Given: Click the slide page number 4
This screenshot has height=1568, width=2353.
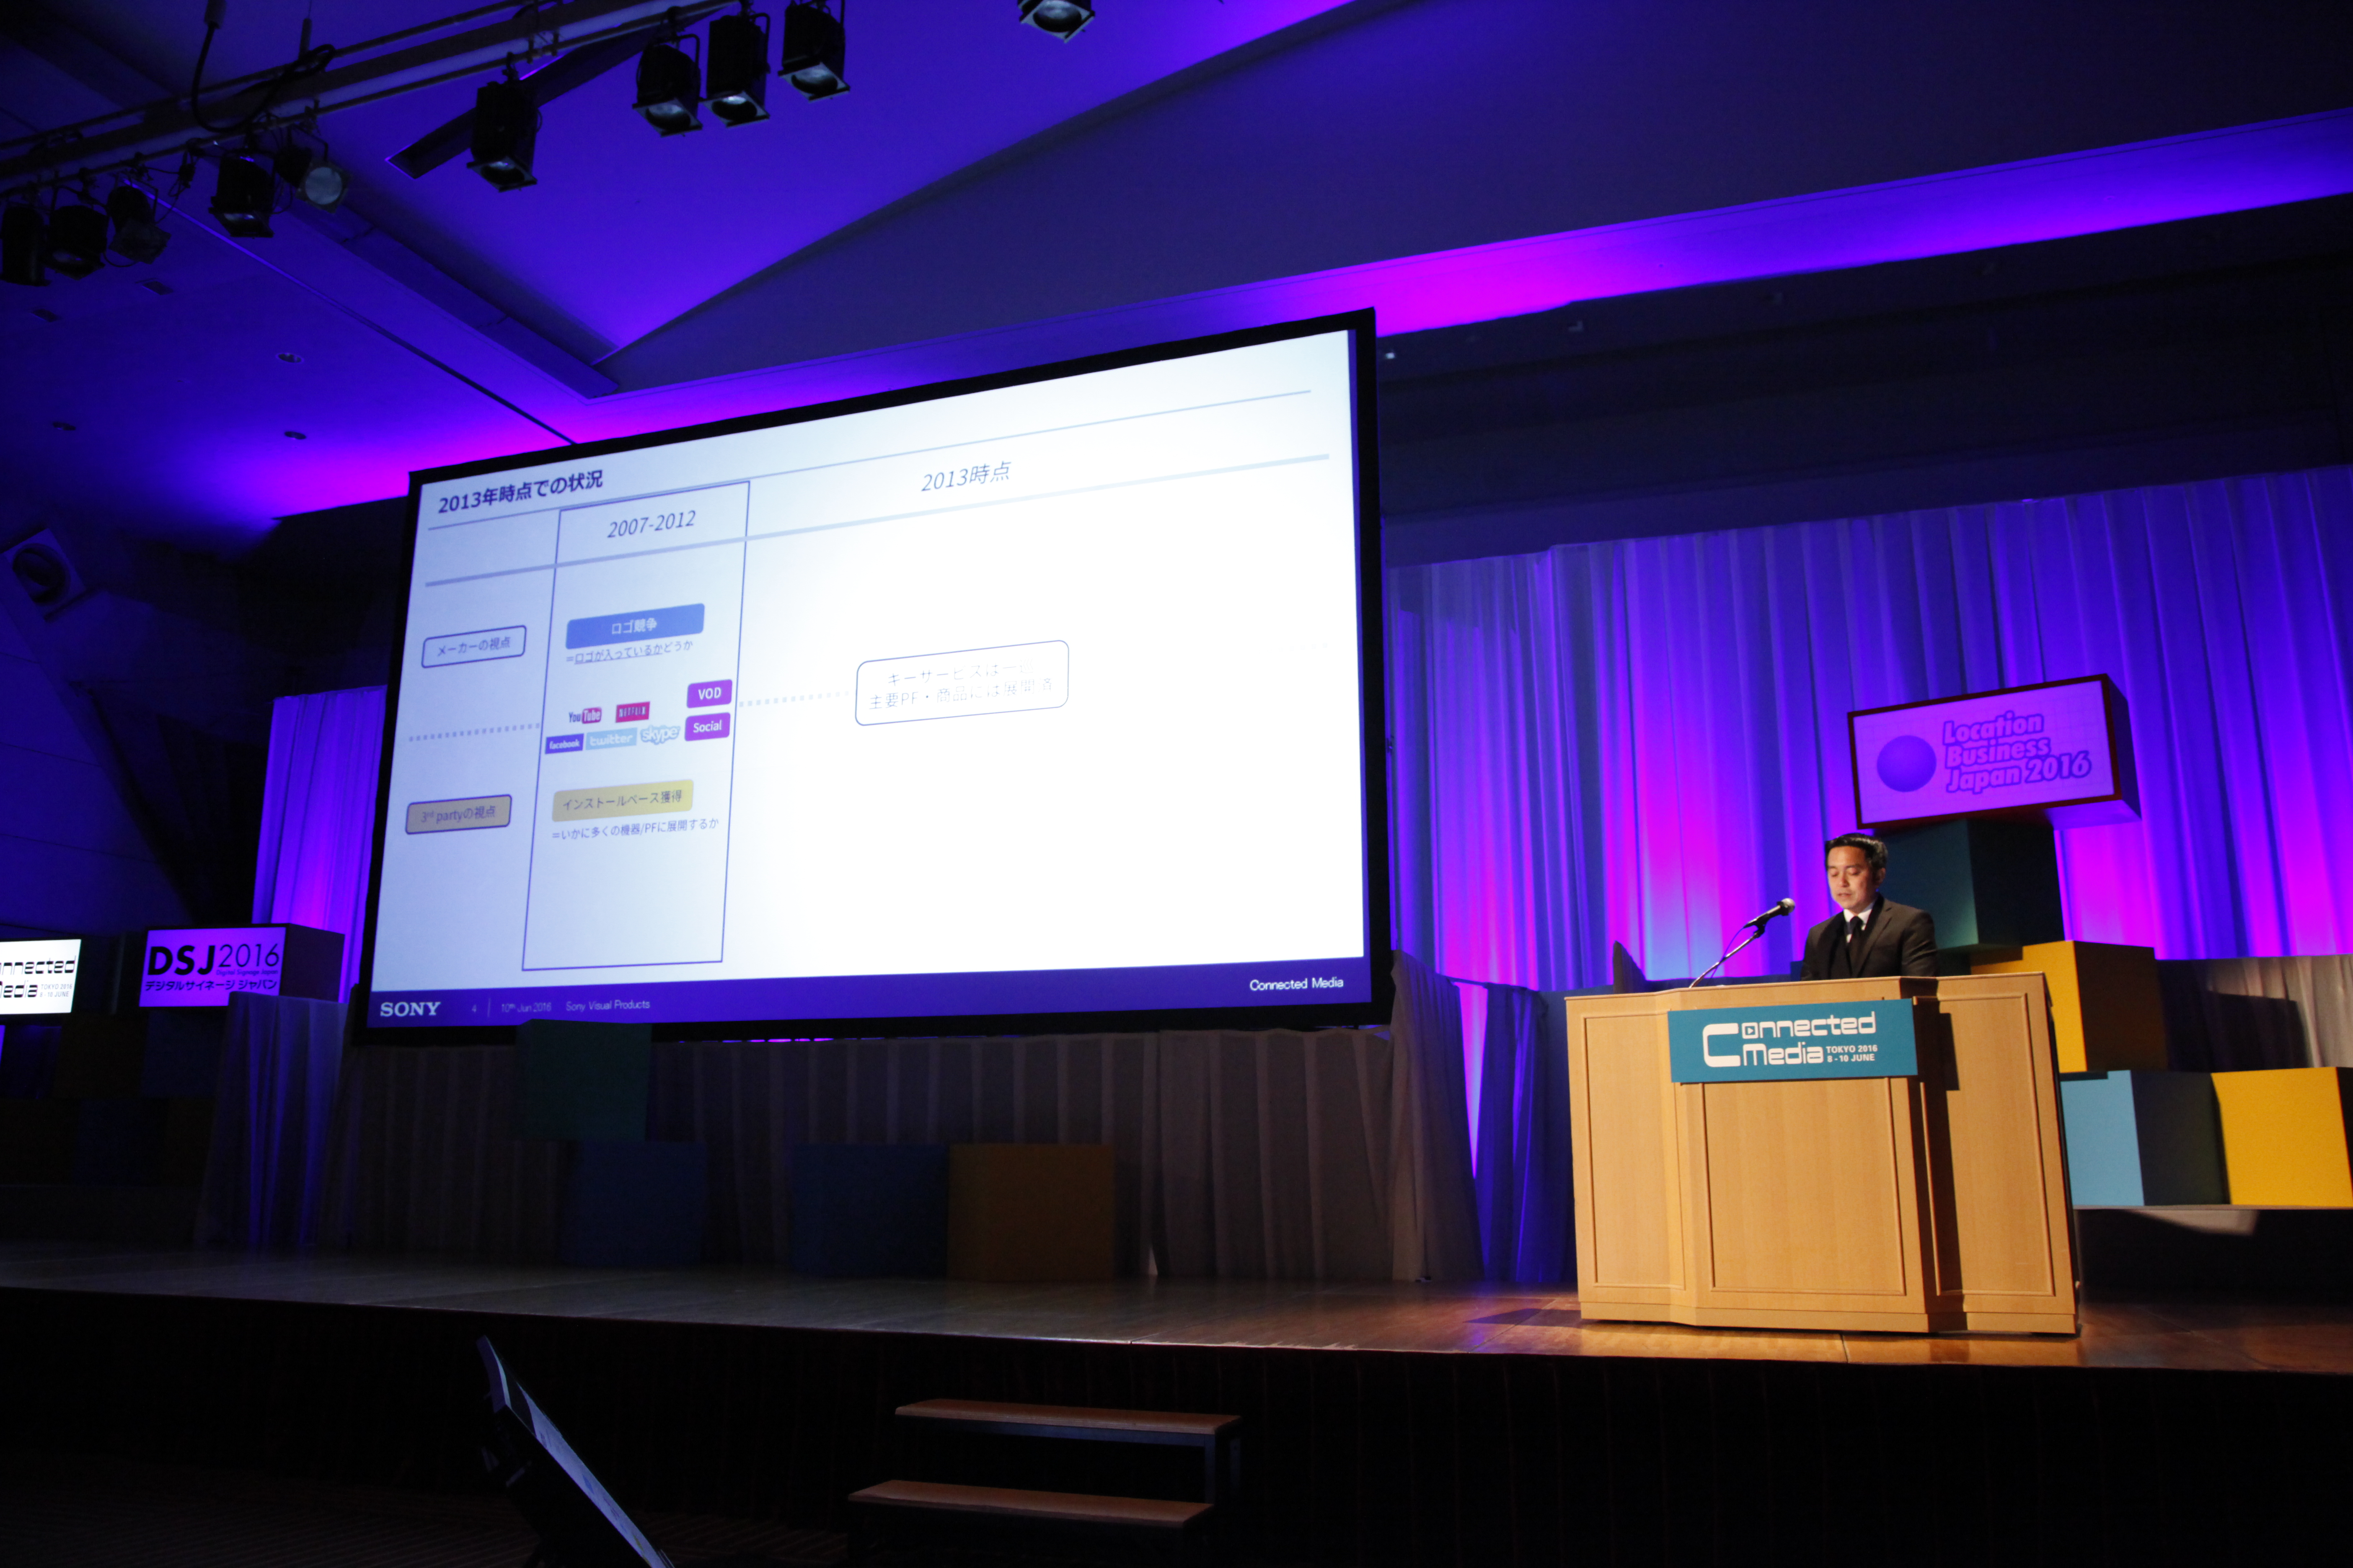Looking at the screenshot, I should pyautogui.click(x=474, y=1009).
